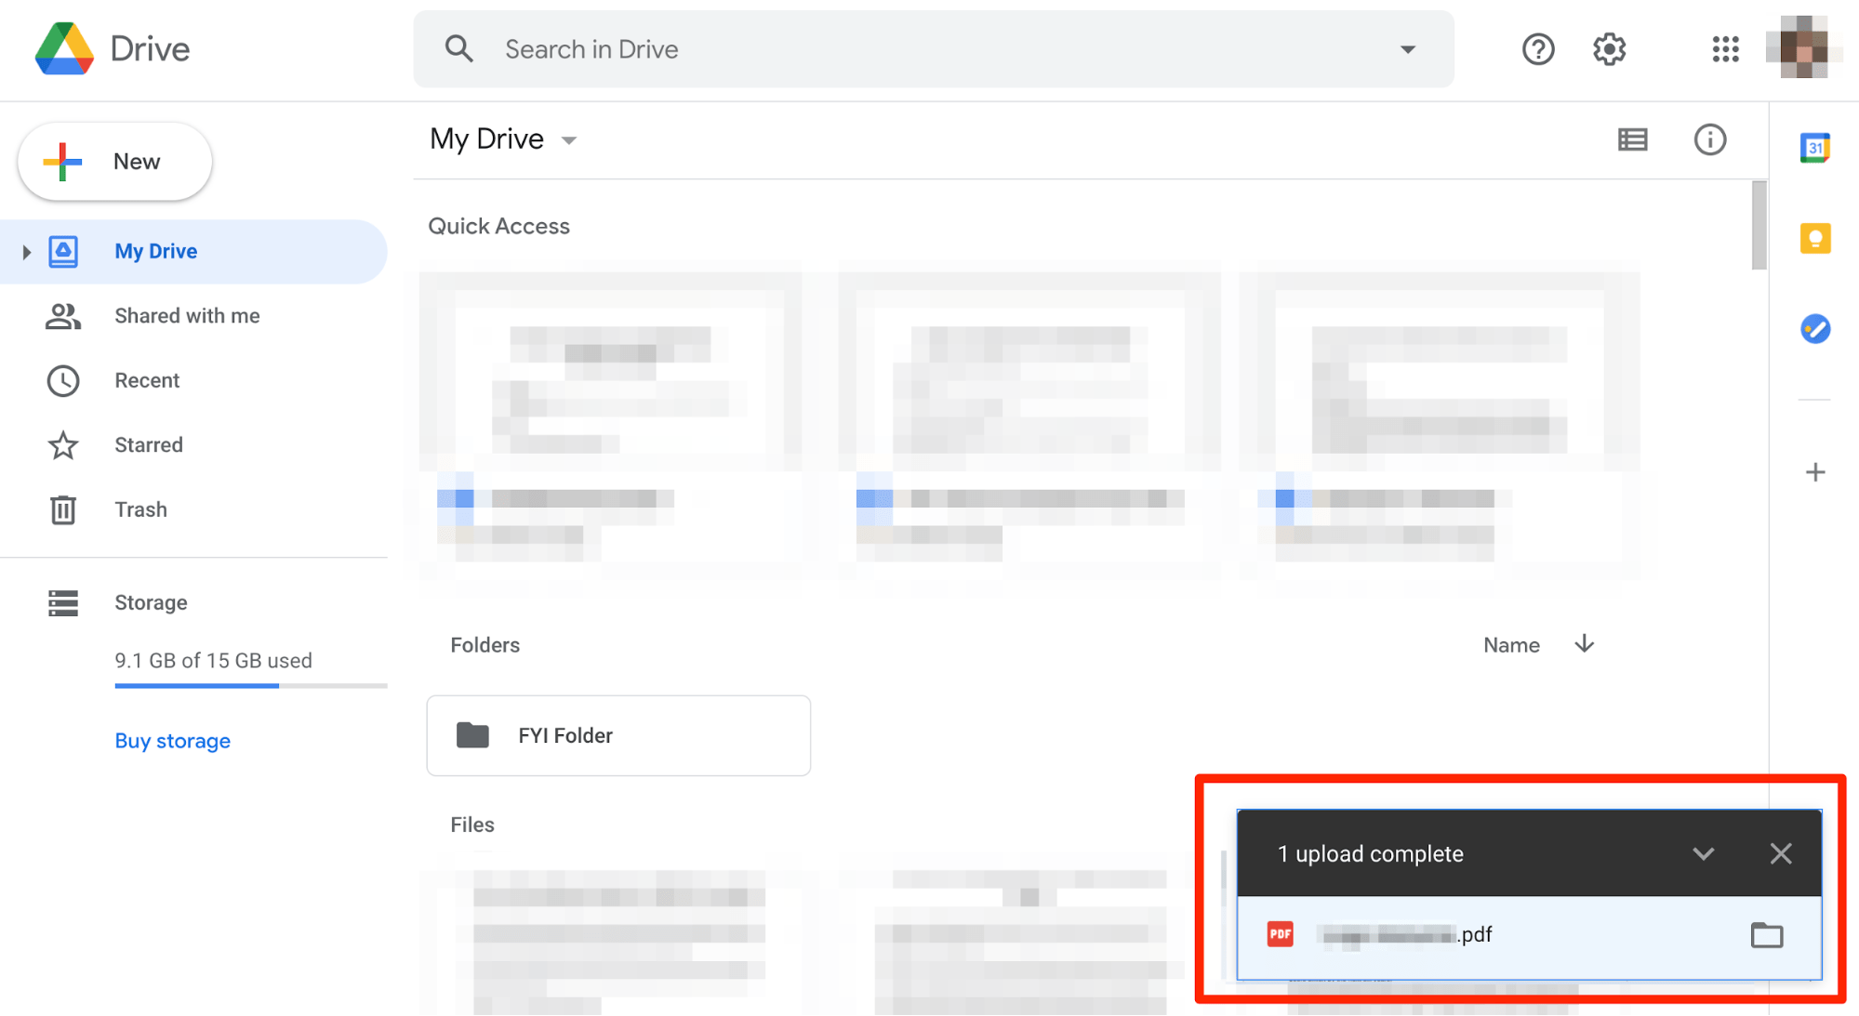Click Buy storage link

[173, 741]
